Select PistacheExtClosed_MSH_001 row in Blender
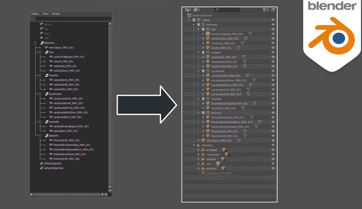362x209 pixels. 228,117
